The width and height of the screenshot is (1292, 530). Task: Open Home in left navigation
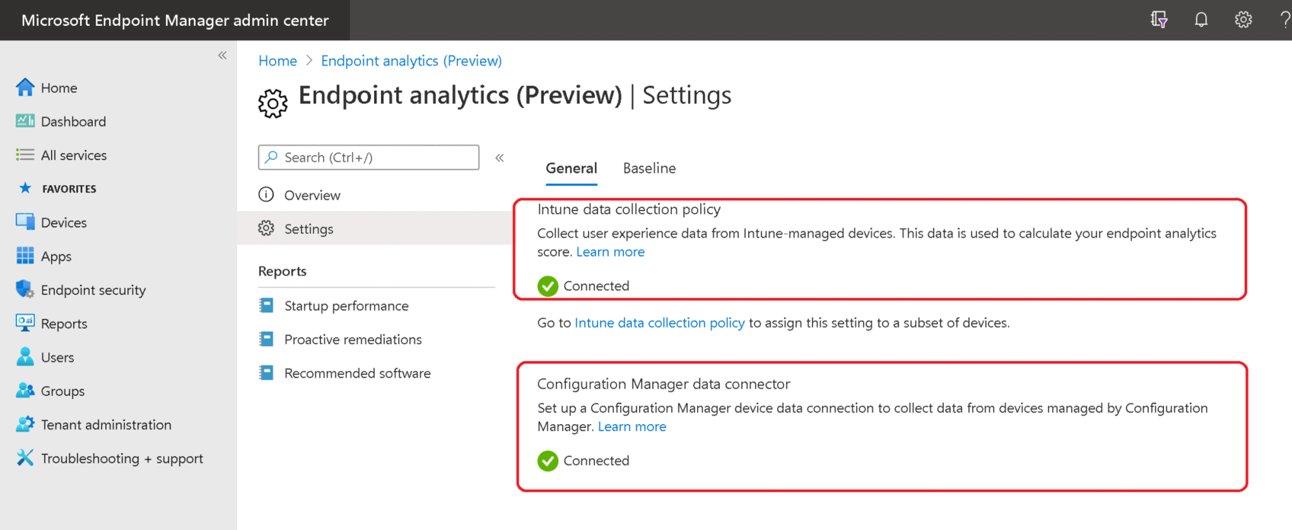[x=59, y=88]
